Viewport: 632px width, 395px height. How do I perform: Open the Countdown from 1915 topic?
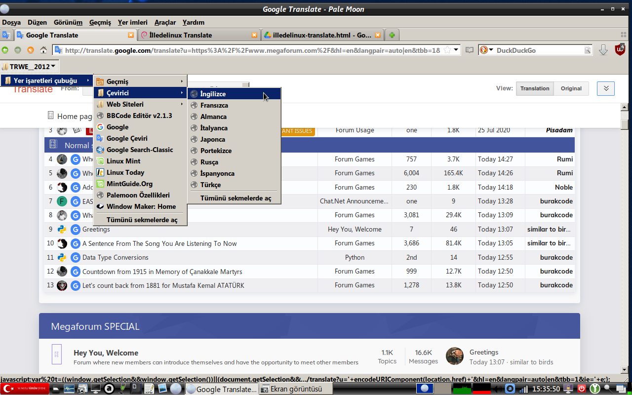tap(162, 272)
